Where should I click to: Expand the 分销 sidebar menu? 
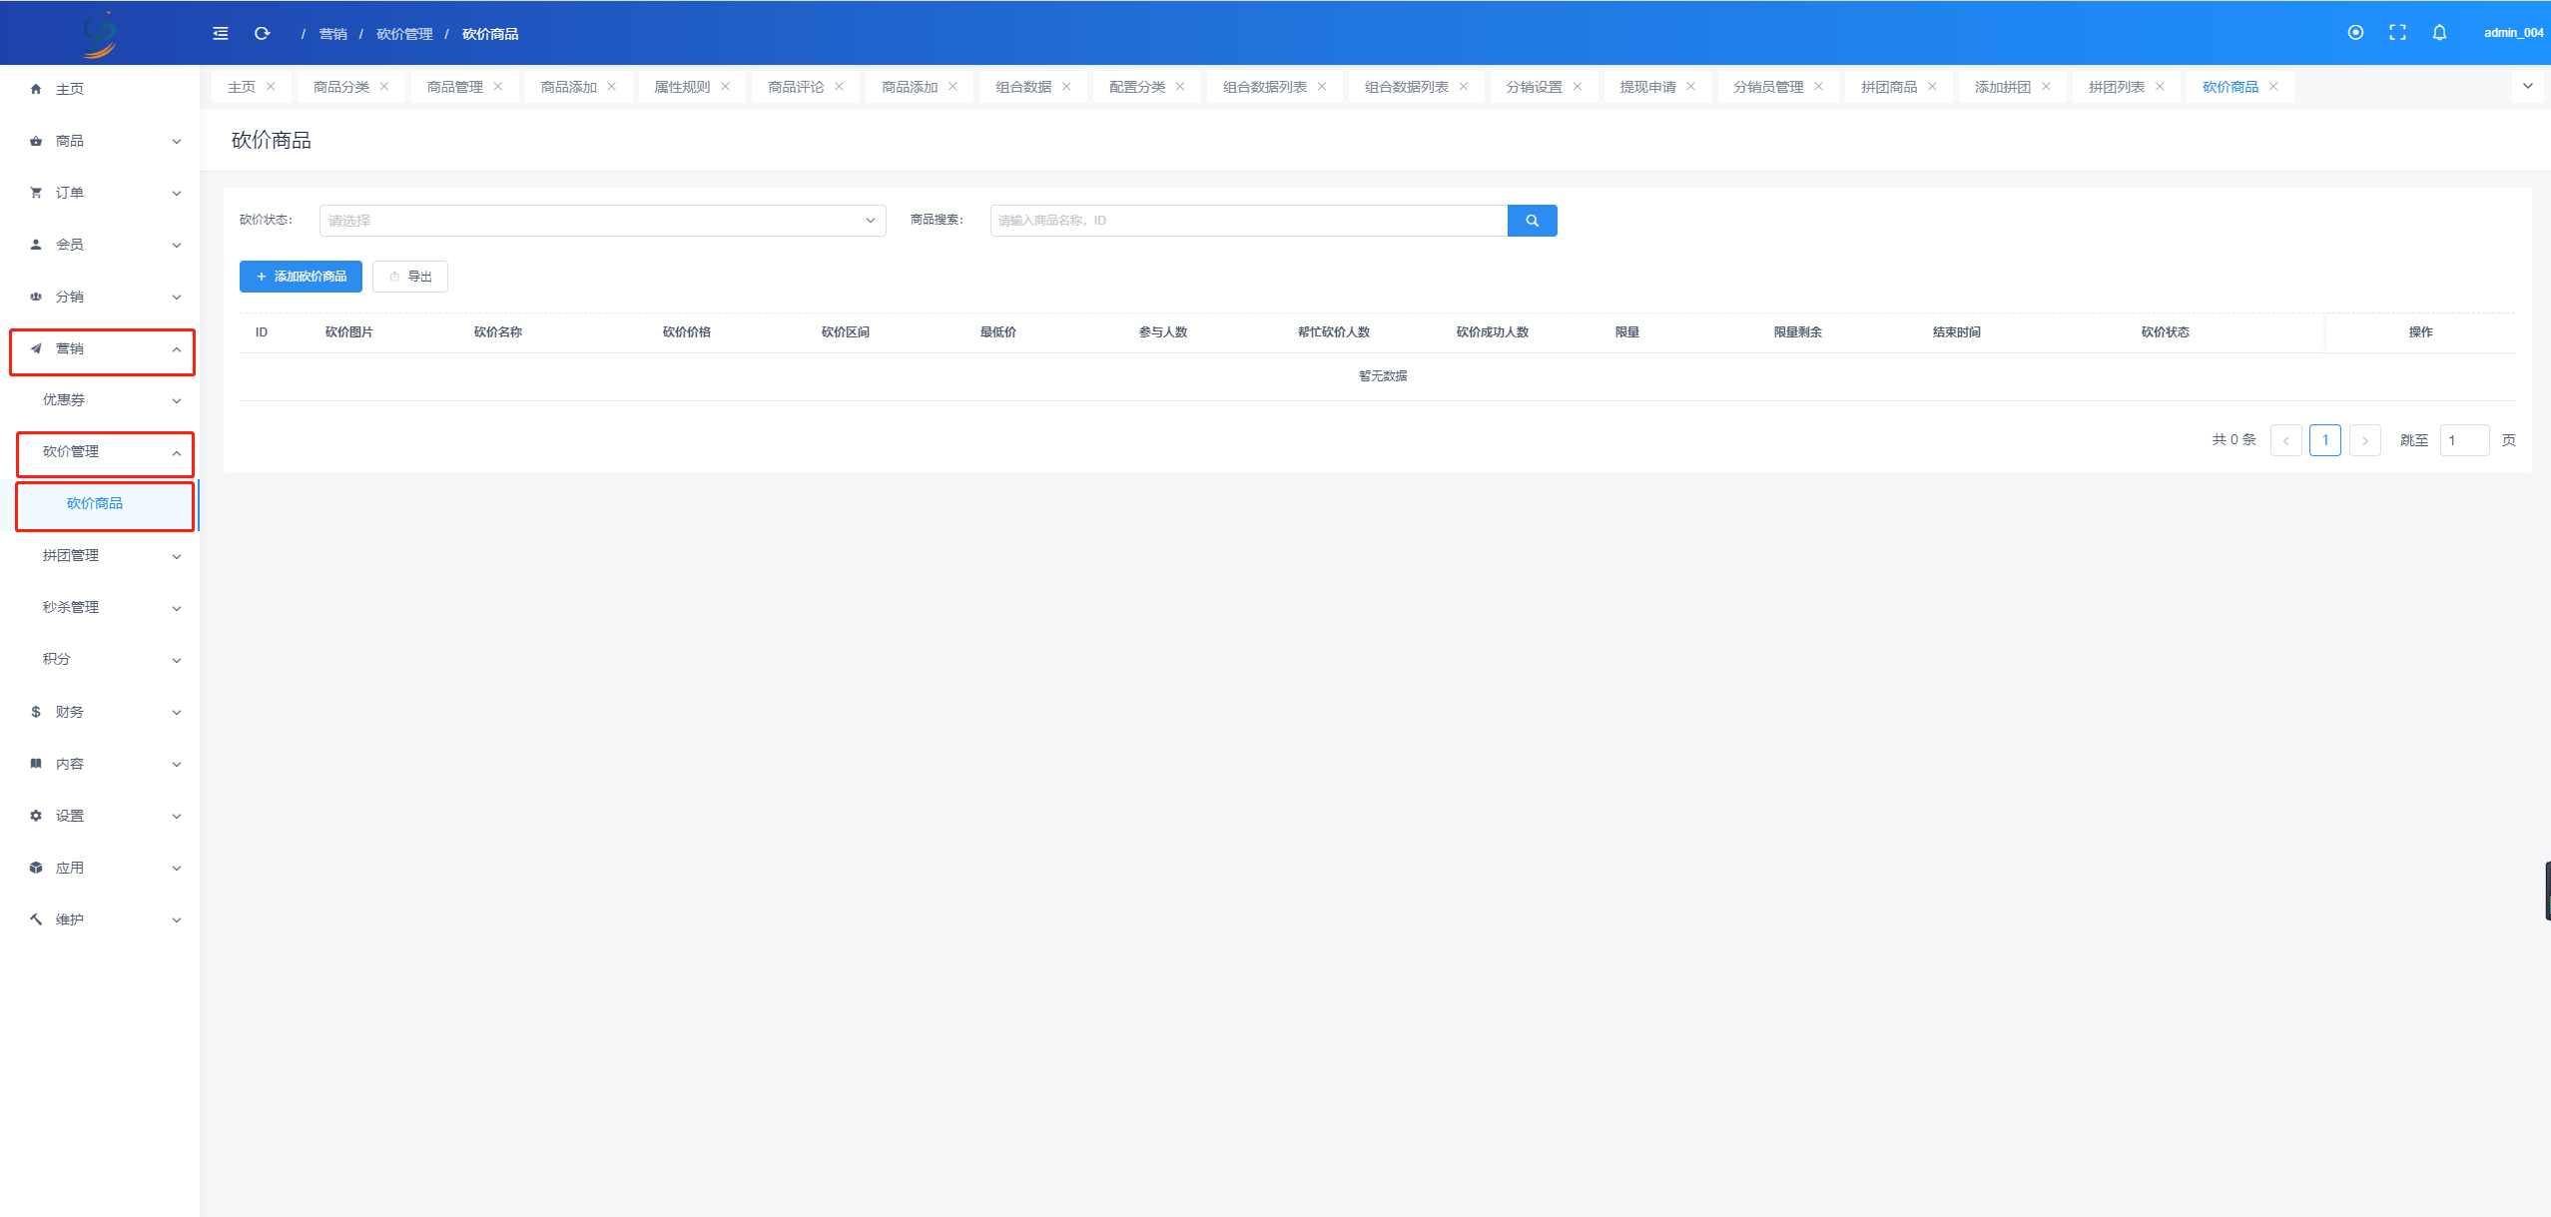[100, 297]
